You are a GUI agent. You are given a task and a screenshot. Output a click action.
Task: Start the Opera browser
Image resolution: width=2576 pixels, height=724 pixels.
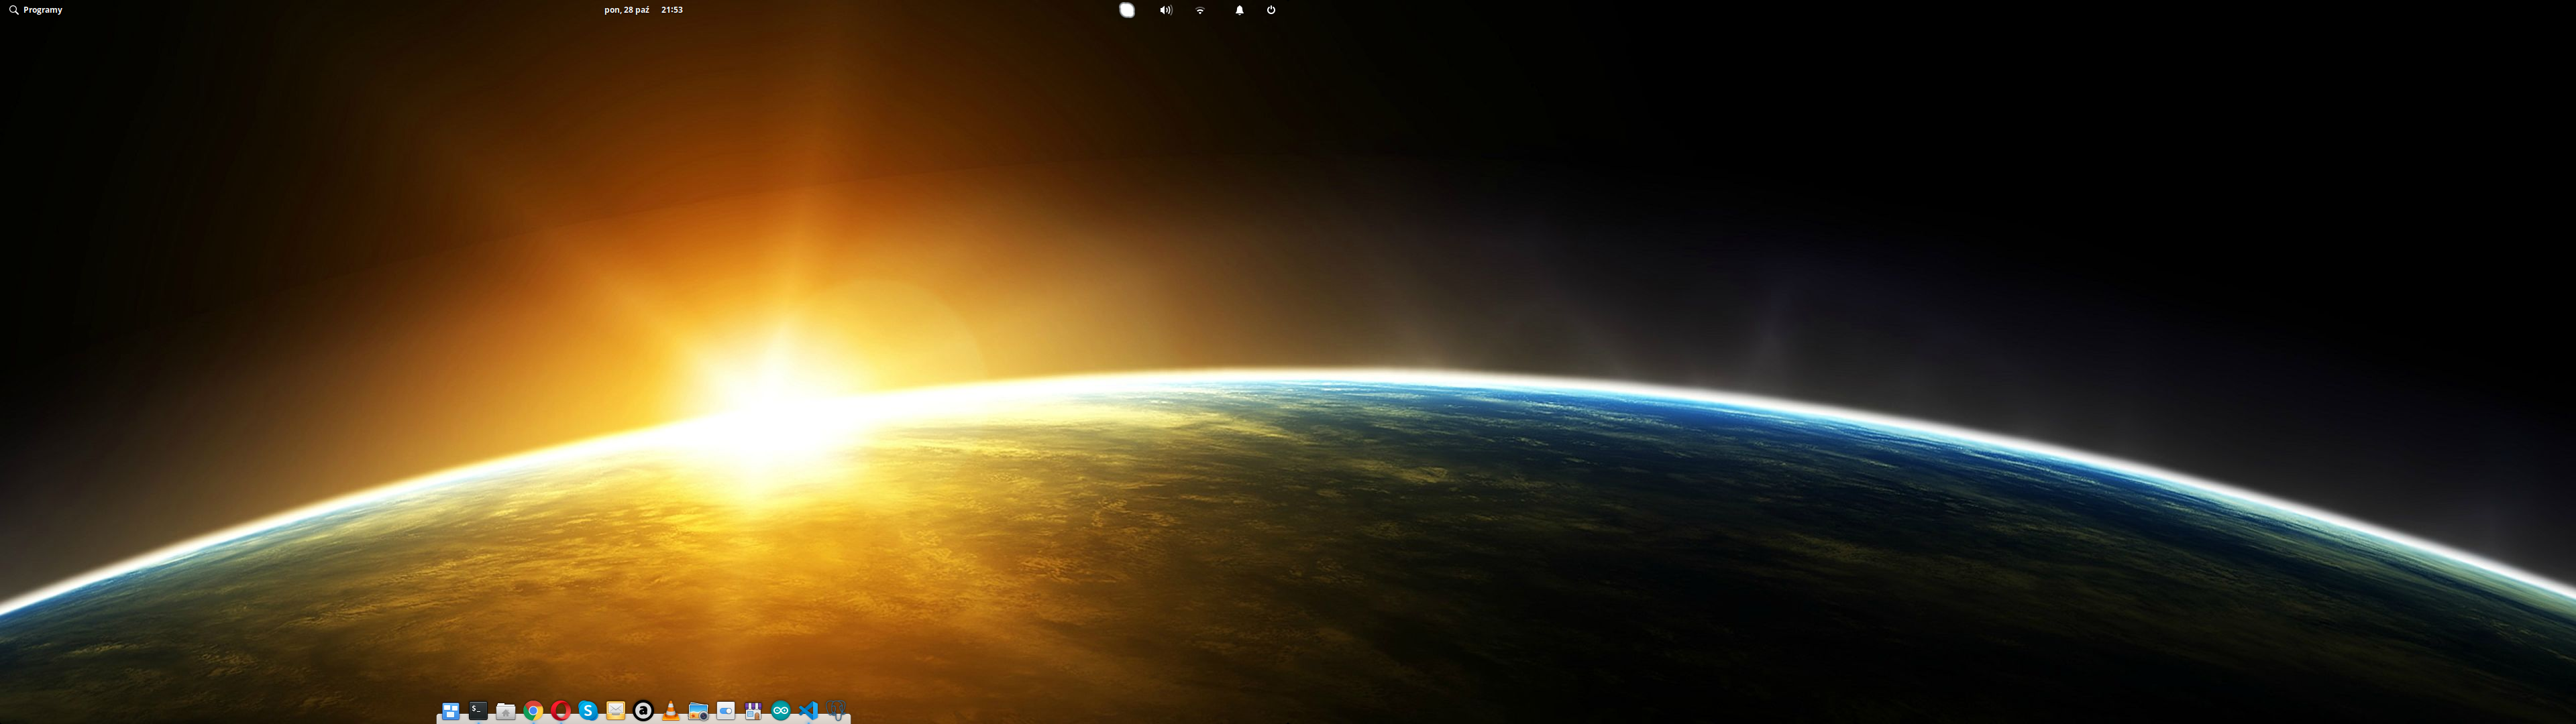coord(560,710)
